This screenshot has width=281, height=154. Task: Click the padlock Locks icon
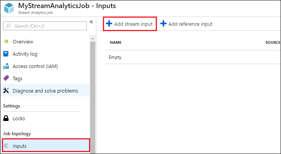pos(6,118)
